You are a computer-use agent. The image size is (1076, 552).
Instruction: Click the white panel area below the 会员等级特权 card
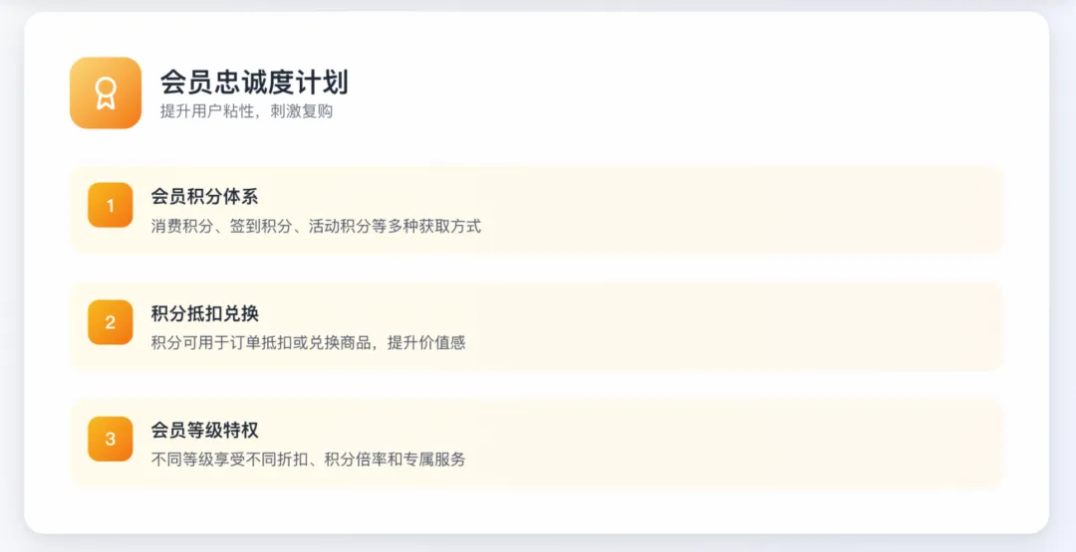point(536,508)
